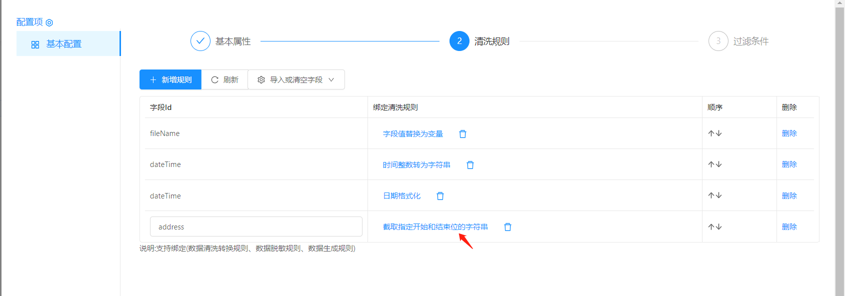Click trash icon next to 日期格式化
Image resolution: width=845 pixels, height=296 pixels.
pyautogui.click(x=440, y=196)
